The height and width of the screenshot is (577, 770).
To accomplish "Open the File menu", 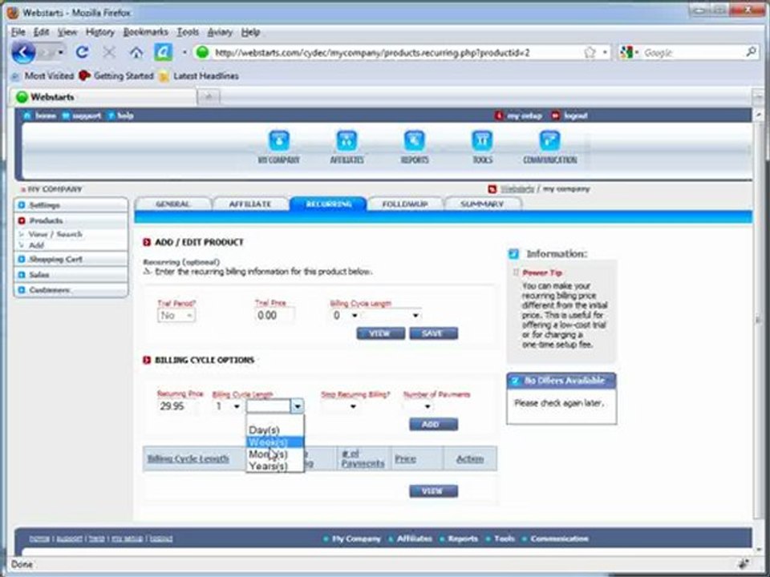I will [x=18, y=32].
